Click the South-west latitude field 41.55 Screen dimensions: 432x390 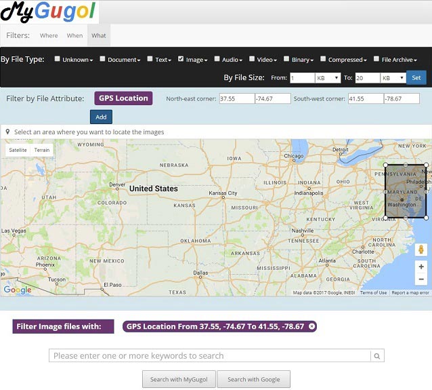pyautogui.click(x=366, y=98)
